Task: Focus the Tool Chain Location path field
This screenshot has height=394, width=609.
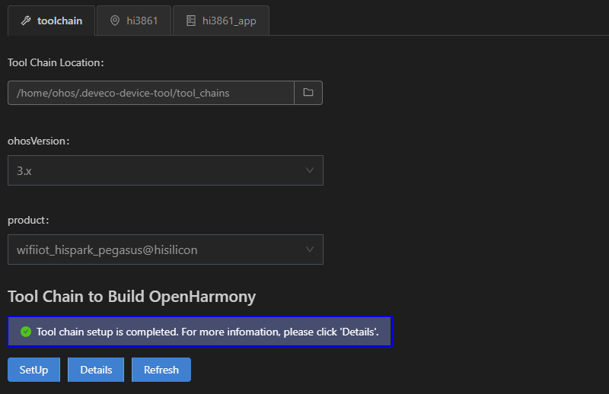Action: 151,93
